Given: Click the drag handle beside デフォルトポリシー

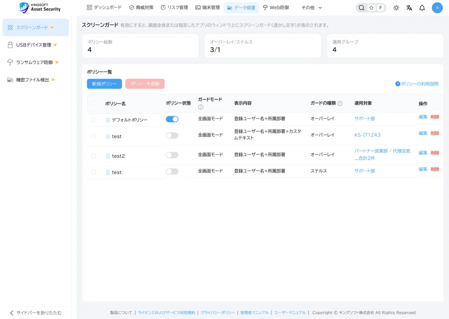Looking at the screenshot, I should (x=108, y=120).
